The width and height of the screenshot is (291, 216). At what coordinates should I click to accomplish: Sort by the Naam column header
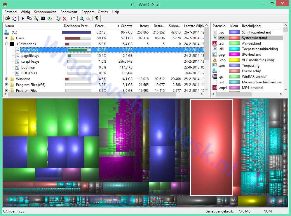point(32,26)
